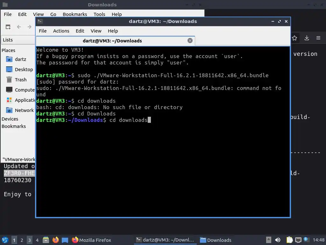Close the dartz@VM3 terminal tab
This screenshot has height=245, width=326.
click(x=190, y=41)
